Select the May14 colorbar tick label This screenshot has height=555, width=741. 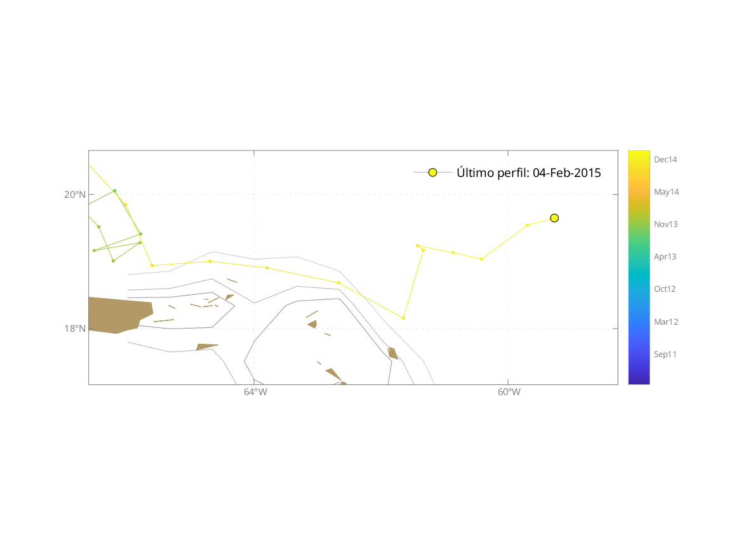[666, 192]
